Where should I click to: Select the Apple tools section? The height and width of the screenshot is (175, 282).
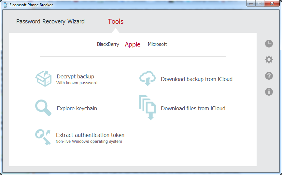point(133,44)
